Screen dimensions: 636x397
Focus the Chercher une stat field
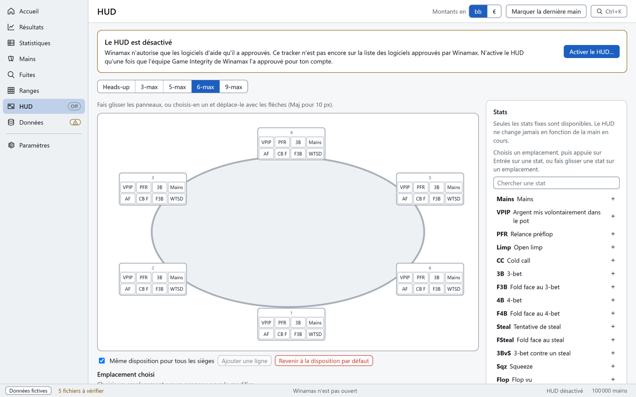(x=556, y=183)
